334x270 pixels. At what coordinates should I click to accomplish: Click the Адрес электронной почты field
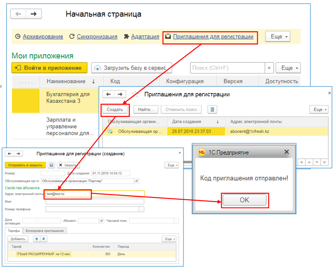95,194
